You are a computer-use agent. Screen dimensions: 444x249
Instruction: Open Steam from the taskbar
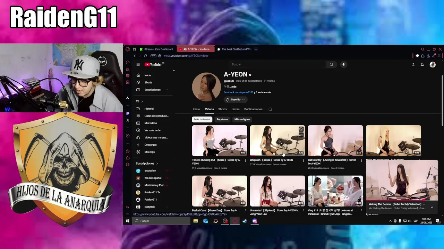tap(245, 221)
